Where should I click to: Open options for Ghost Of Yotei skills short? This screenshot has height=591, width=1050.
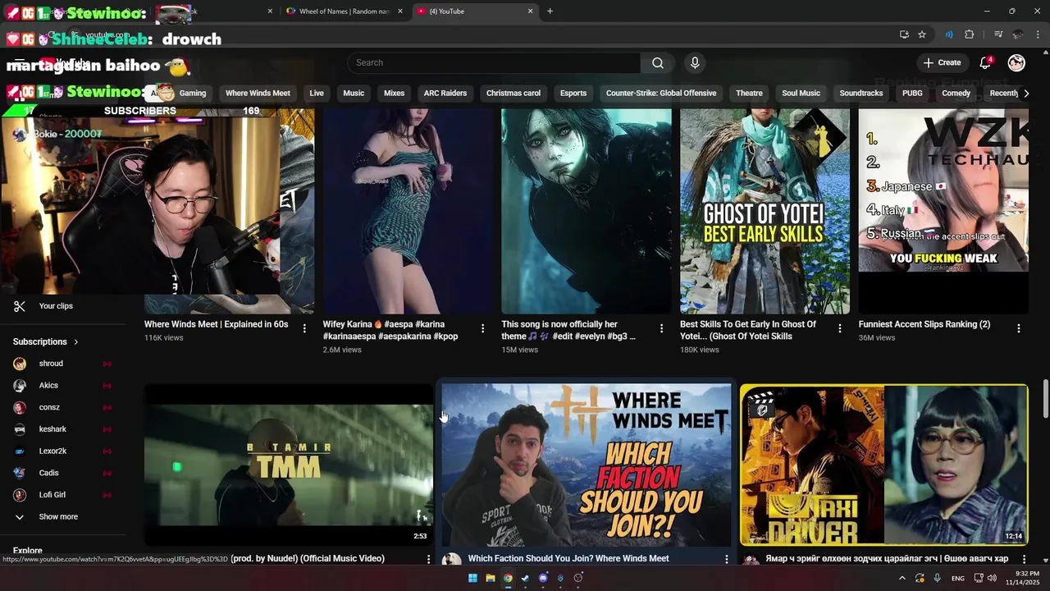839,328
